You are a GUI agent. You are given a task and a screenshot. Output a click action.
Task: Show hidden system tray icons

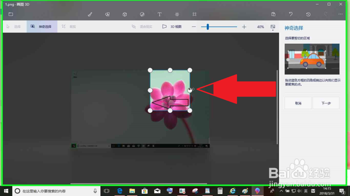coord(281,191)
